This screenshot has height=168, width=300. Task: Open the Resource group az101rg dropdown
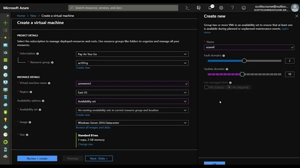pyautogui.click(x=132, y=63)
